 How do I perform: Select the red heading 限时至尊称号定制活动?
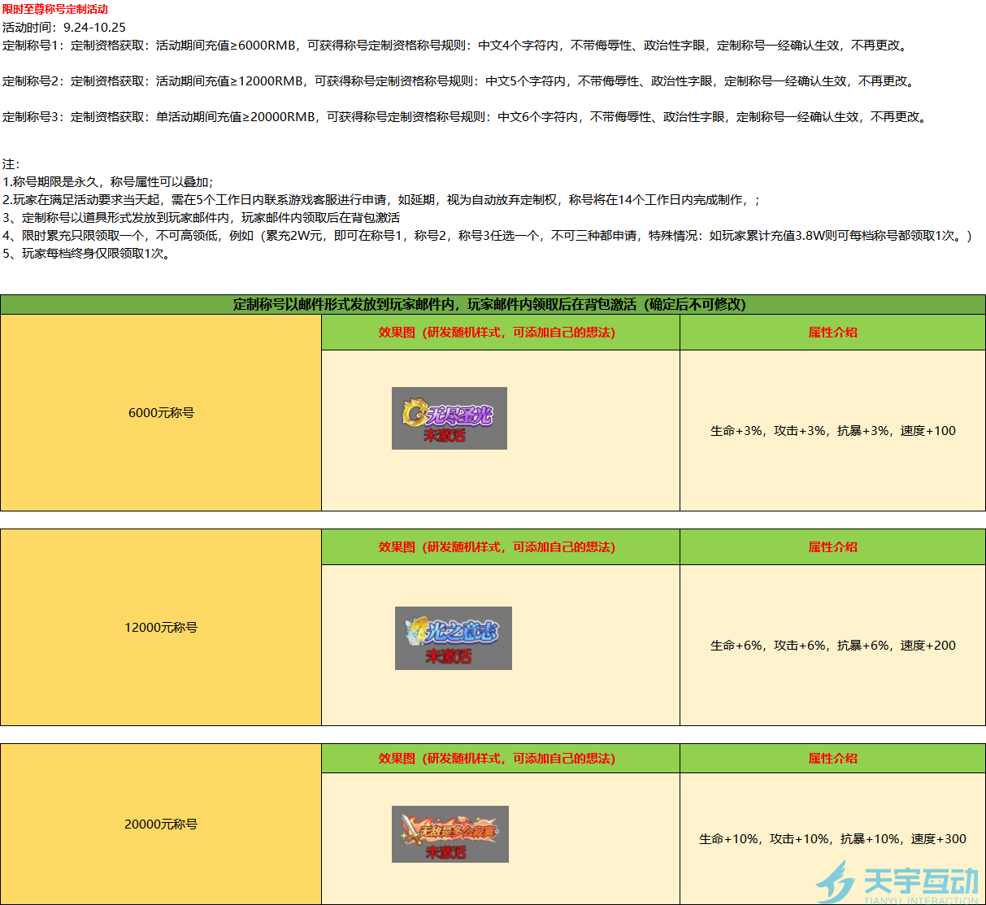pyautogui.click(x=55, y=9)
